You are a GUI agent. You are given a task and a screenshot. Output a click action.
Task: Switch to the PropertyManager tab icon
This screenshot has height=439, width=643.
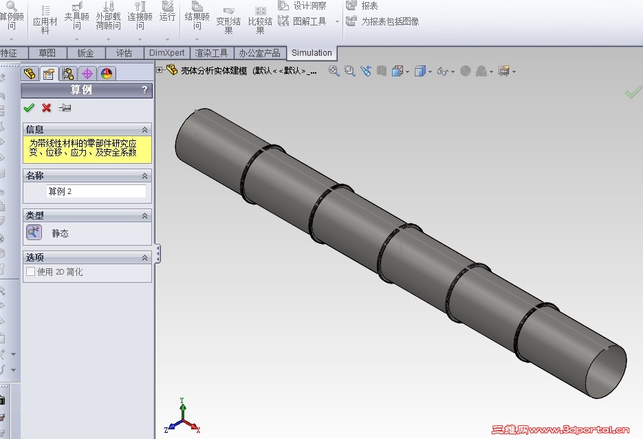pos(49,74)
